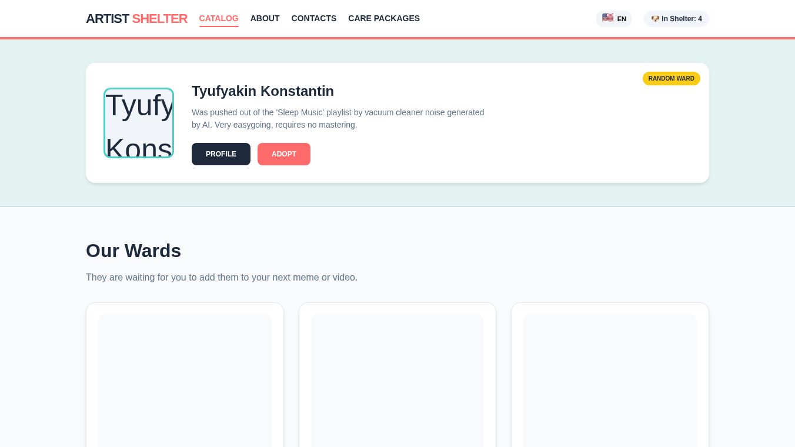The height and width of the screenshot is (447, 795).
Task: View Tyufyakin Konstantin's Profile
Action: [x=221, y=154]
